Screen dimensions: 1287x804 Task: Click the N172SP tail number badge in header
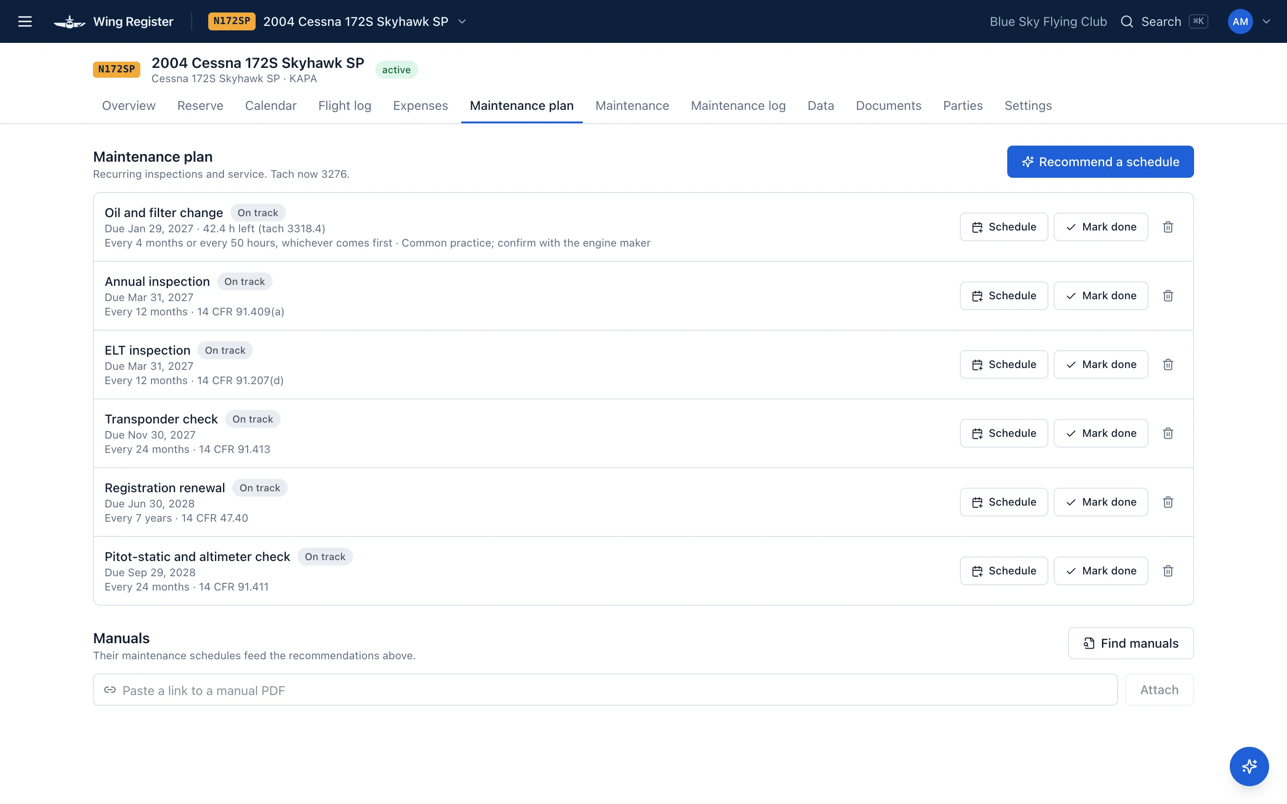tap(231, 21)
